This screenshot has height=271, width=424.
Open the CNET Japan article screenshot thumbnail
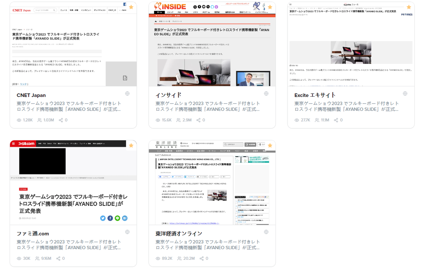tap(73, 44)
